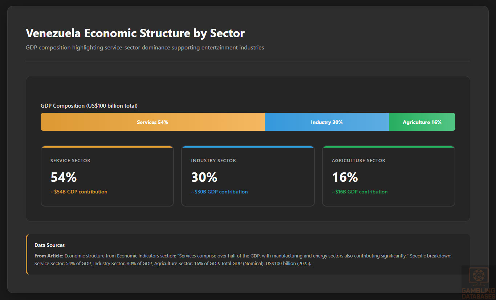Image resolution: width=496 pixels, height=300 pixels.
Task: Click the Gambling Databases logo watermark
Action: click(x=478, y=283)
